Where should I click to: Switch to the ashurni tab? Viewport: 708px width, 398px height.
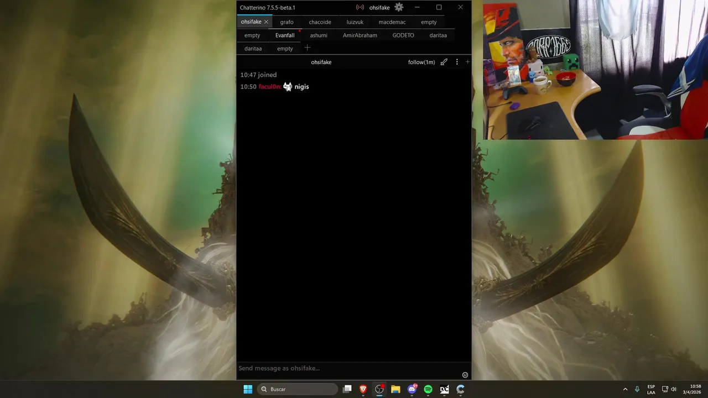tap(319, 35)
